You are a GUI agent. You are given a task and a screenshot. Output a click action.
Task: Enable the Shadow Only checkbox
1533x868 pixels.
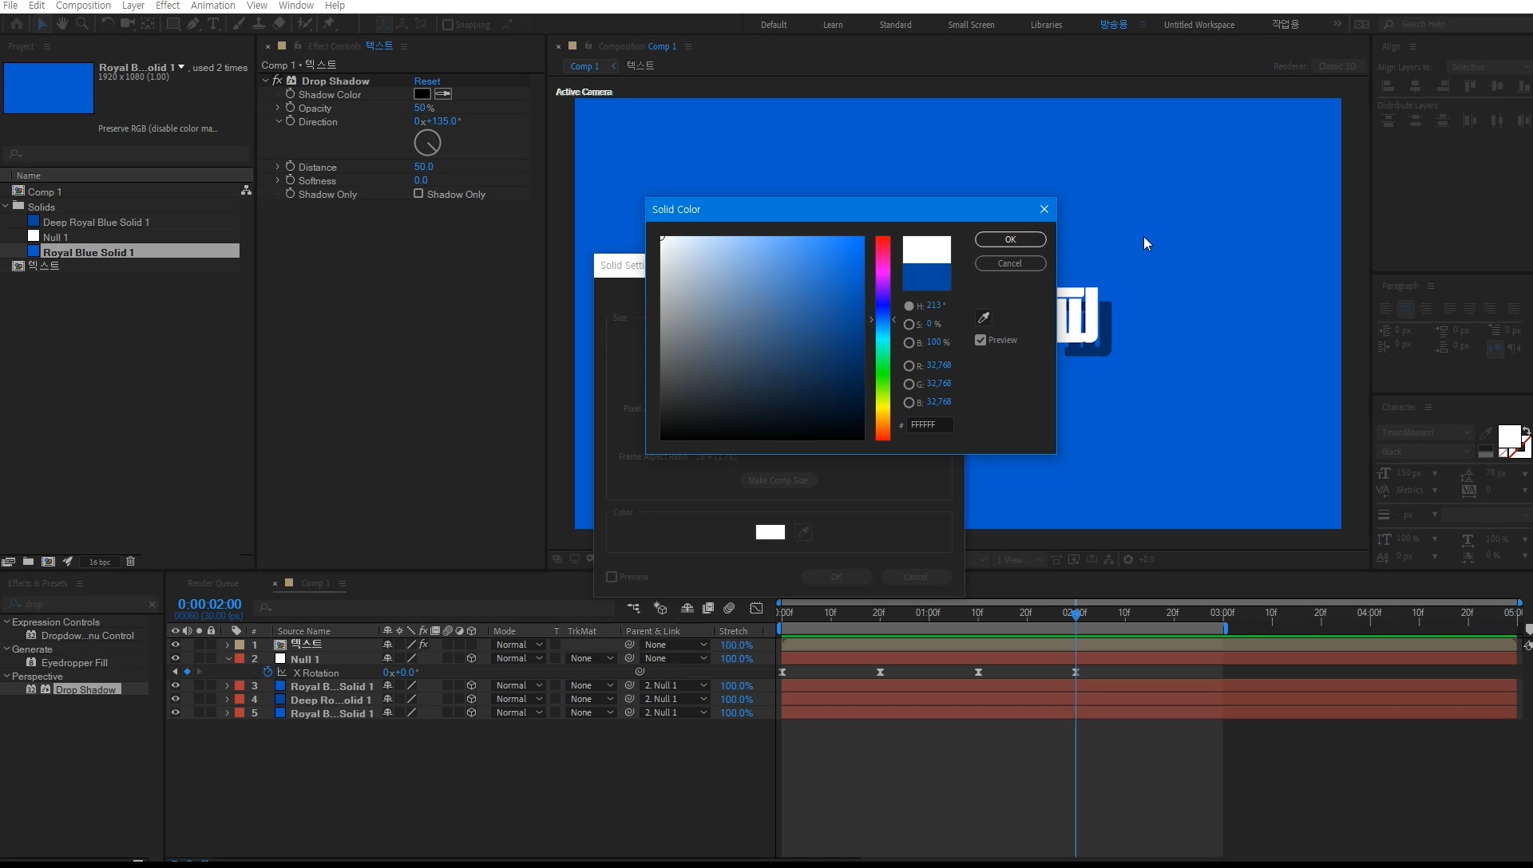[418, 194]
